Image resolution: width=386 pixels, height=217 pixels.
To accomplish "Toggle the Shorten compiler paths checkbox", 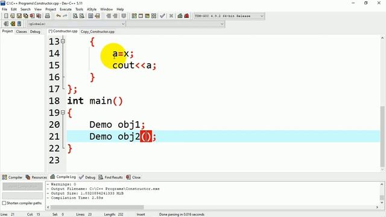I will [x=4, y=203].
